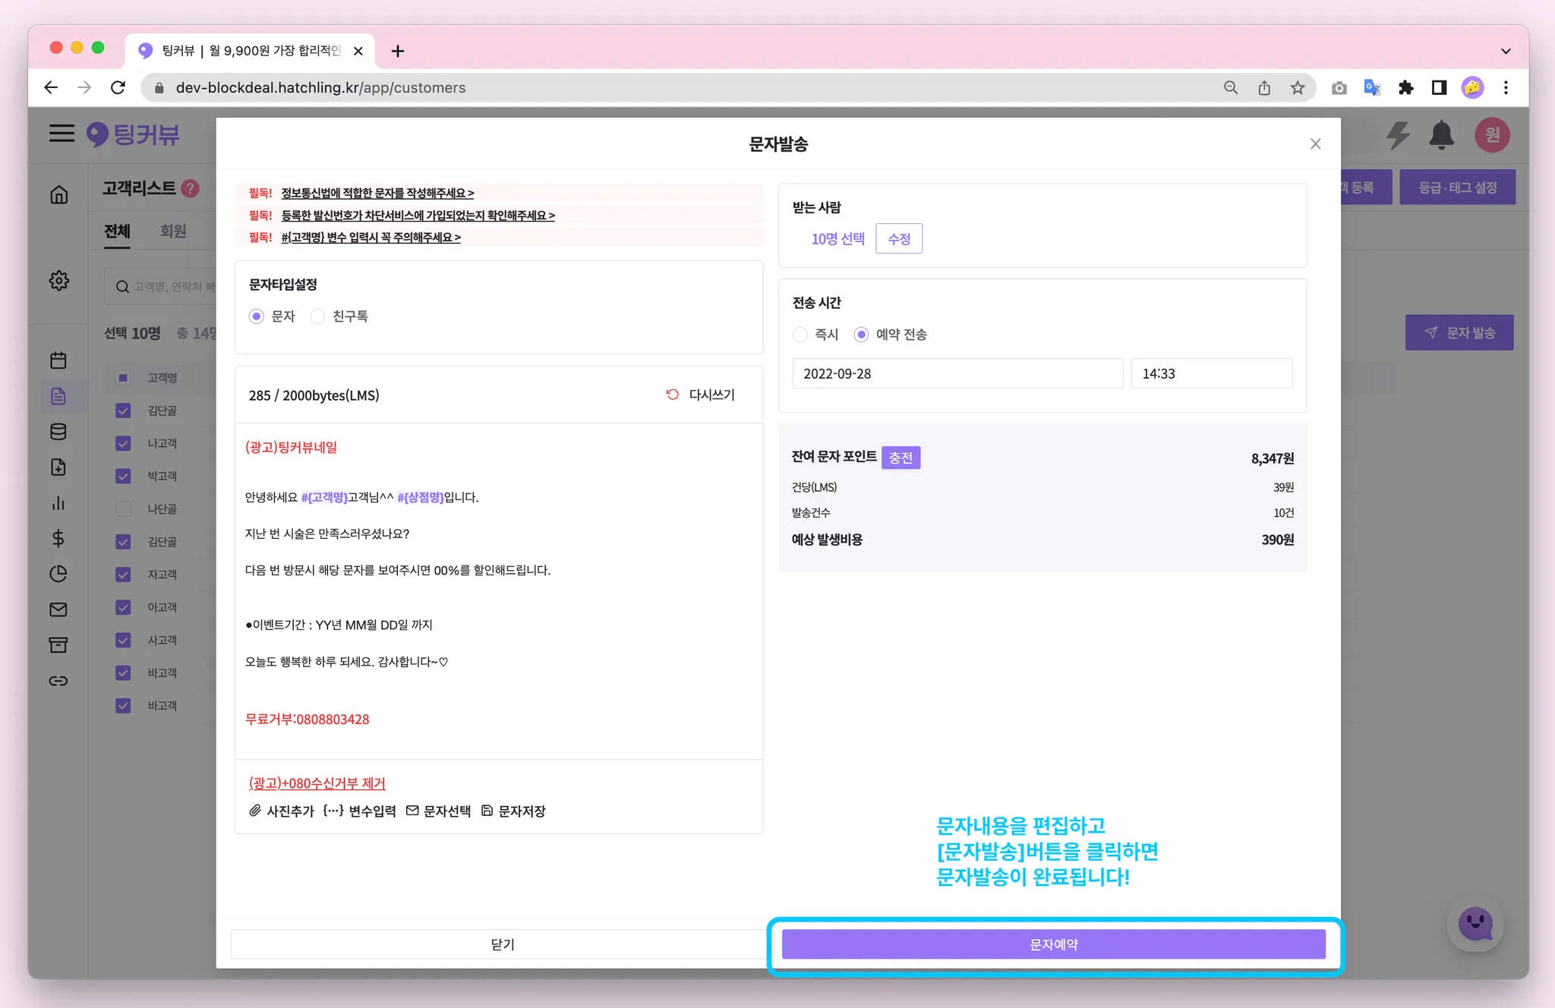Click 문자선택 envelope icon
Image resolution: width=1555 pixels, height=1008 pixels.
tap(412, 811)
